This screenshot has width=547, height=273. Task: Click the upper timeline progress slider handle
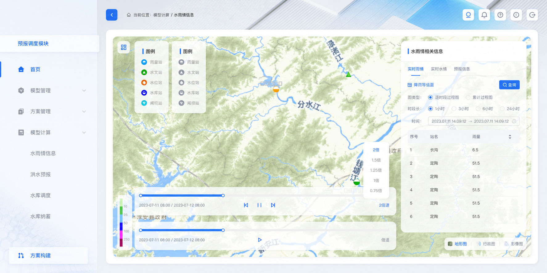coord(223,195)
